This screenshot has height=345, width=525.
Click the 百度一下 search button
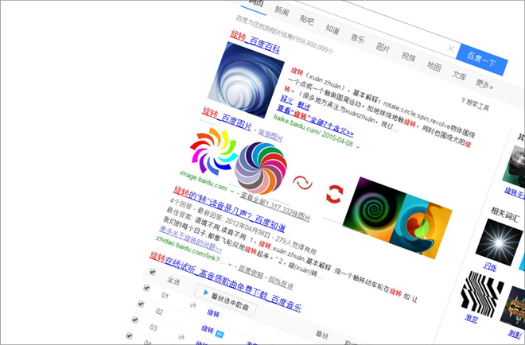[482, 60]
